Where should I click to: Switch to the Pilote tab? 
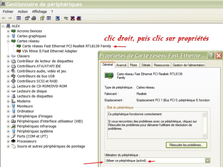click(134, 65)
